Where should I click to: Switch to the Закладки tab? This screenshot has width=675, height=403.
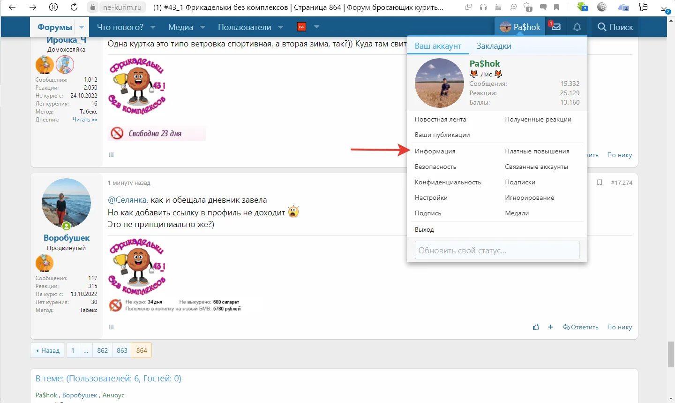pos(494,46)
